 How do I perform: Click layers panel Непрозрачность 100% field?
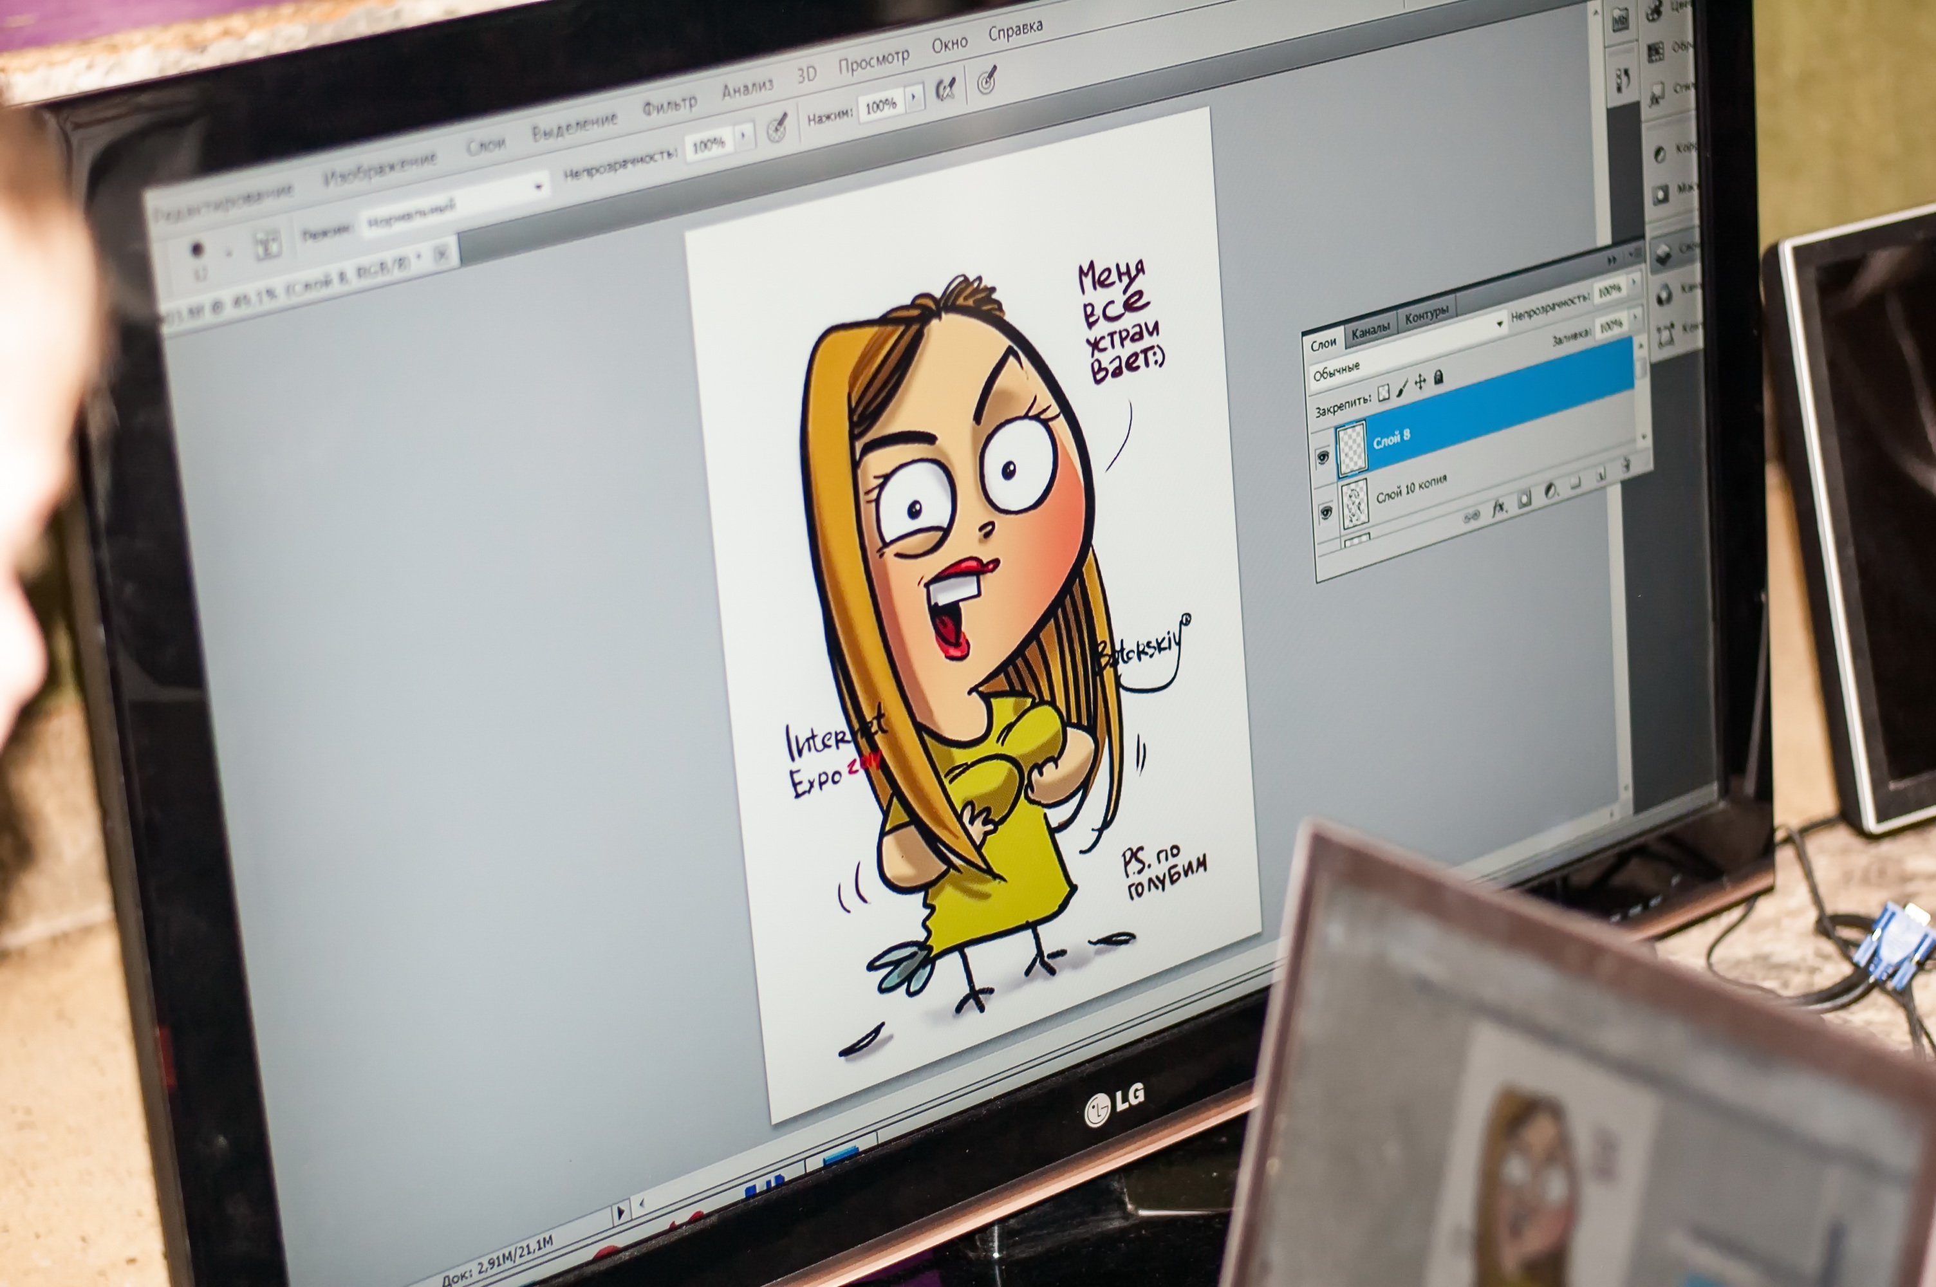pos(1610,291)
